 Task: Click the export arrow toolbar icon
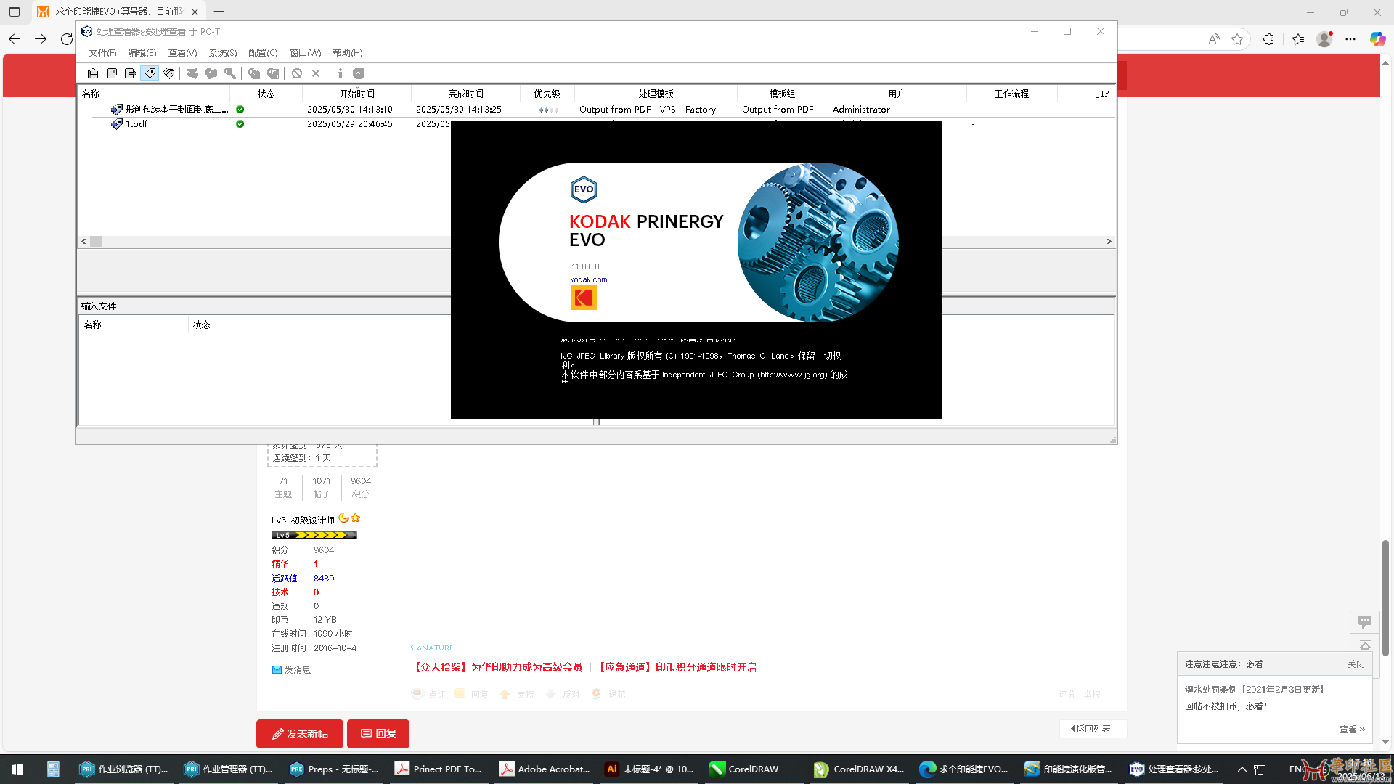point(131,73)
